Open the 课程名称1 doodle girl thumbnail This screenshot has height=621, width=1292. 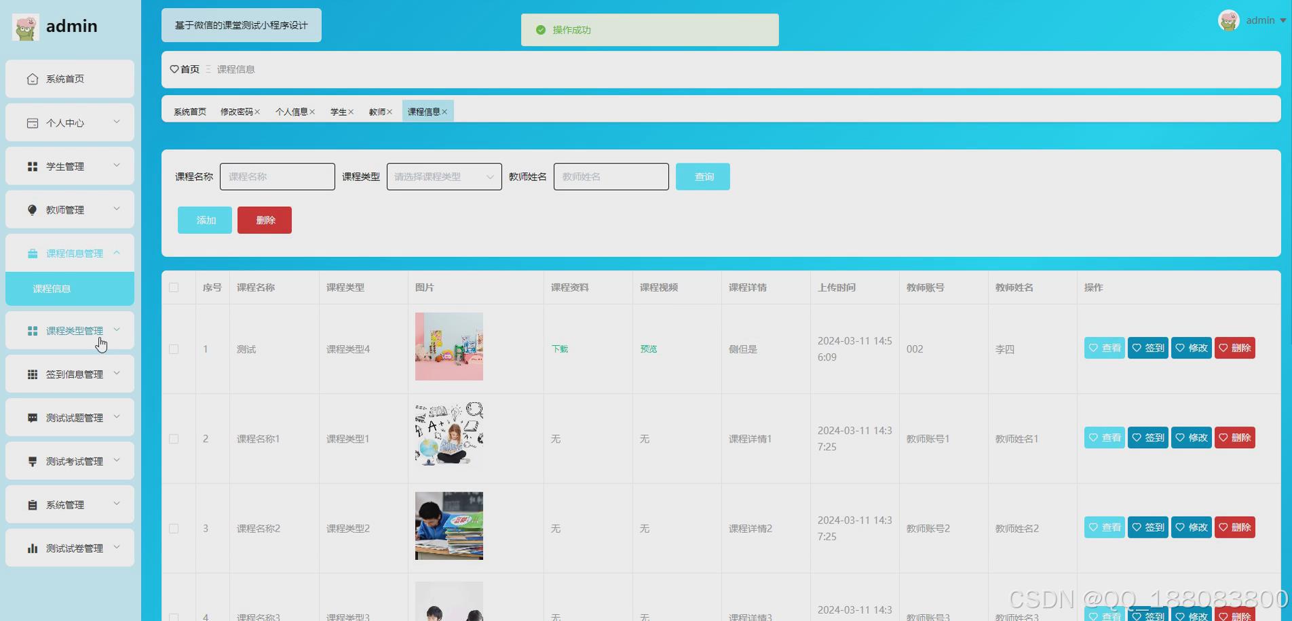449,435
